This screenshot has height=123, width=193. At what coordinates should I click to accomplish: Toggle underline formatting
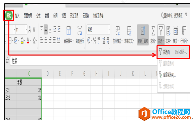6,40
